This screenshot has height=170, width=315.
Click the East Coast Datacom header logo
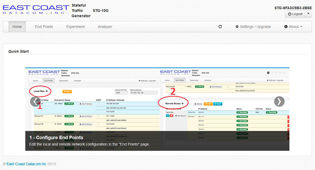point(36,10)
